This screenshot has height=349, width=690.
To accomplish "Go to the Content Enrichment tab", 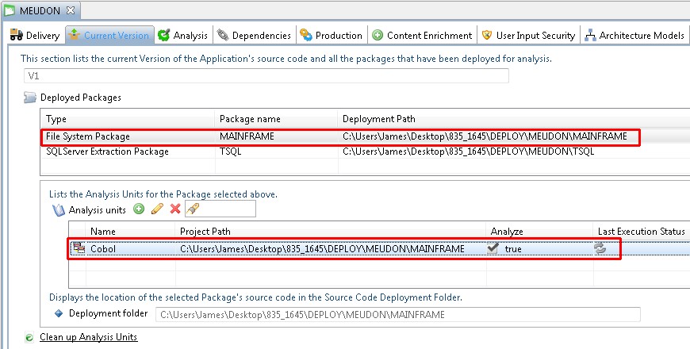I will [423, 35].
